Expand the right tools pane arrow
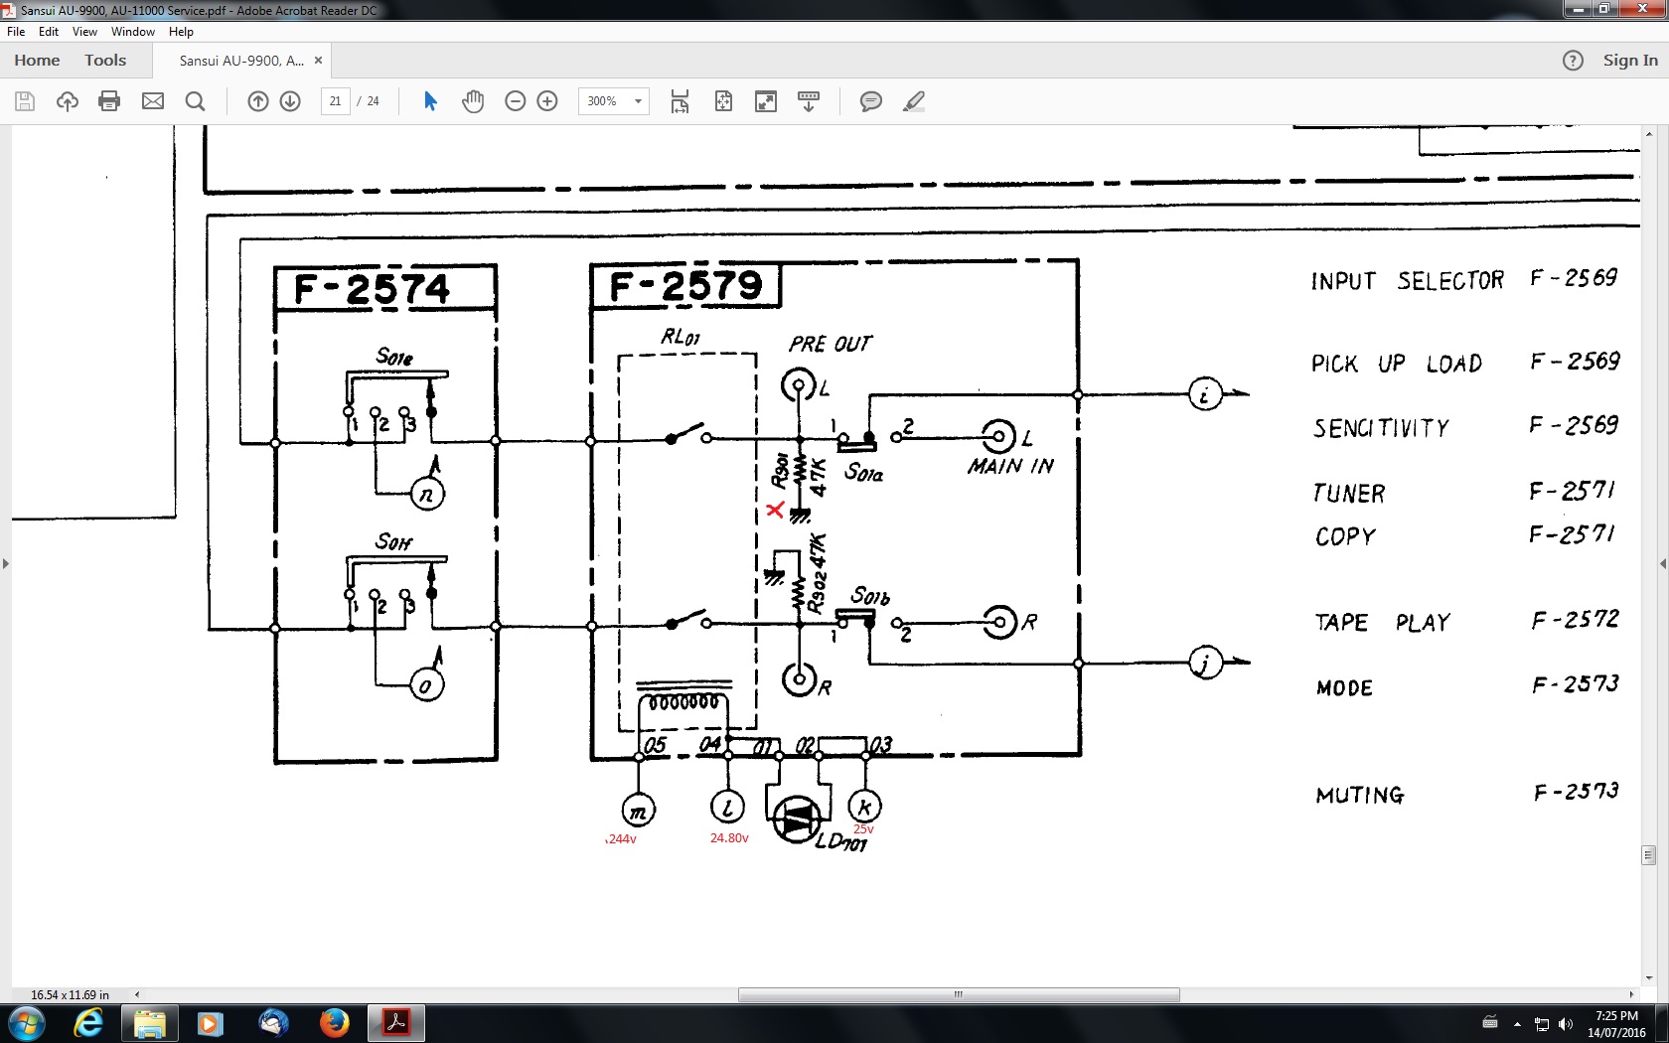 coord(1663,564)
